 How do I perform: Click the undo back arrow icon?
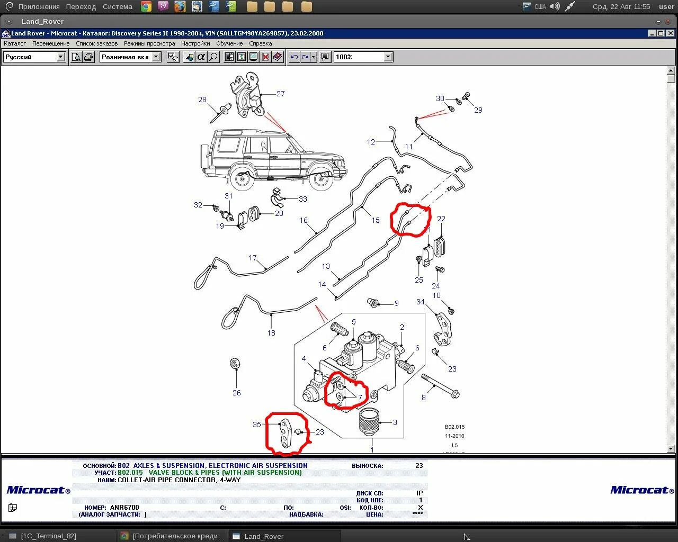(295, 57)
